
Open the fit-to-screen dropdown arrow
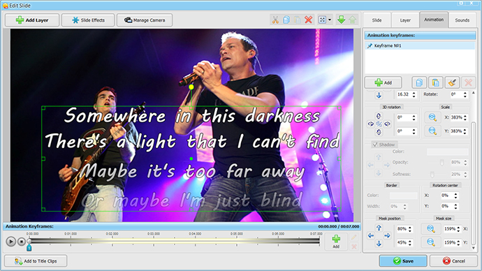330,20
